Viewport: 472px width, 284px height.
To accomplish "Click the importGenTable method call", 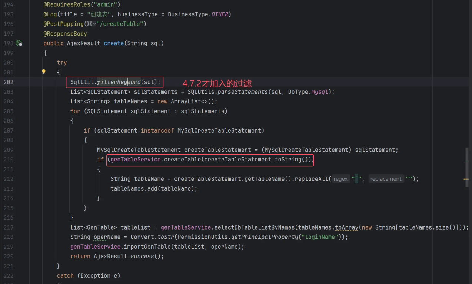I will (147, 247).
